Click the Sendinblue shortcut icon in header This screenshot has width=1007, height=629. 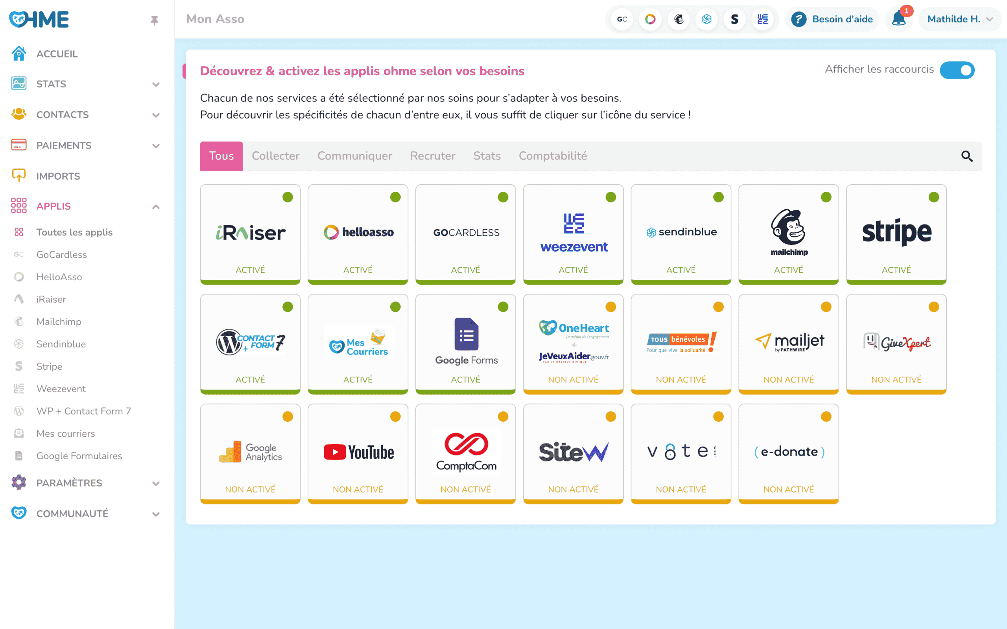706,19
